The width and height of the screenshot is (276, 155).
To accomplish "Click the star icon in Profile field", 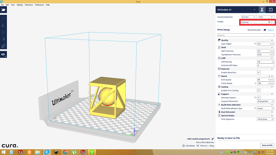I will click(269, 22).
